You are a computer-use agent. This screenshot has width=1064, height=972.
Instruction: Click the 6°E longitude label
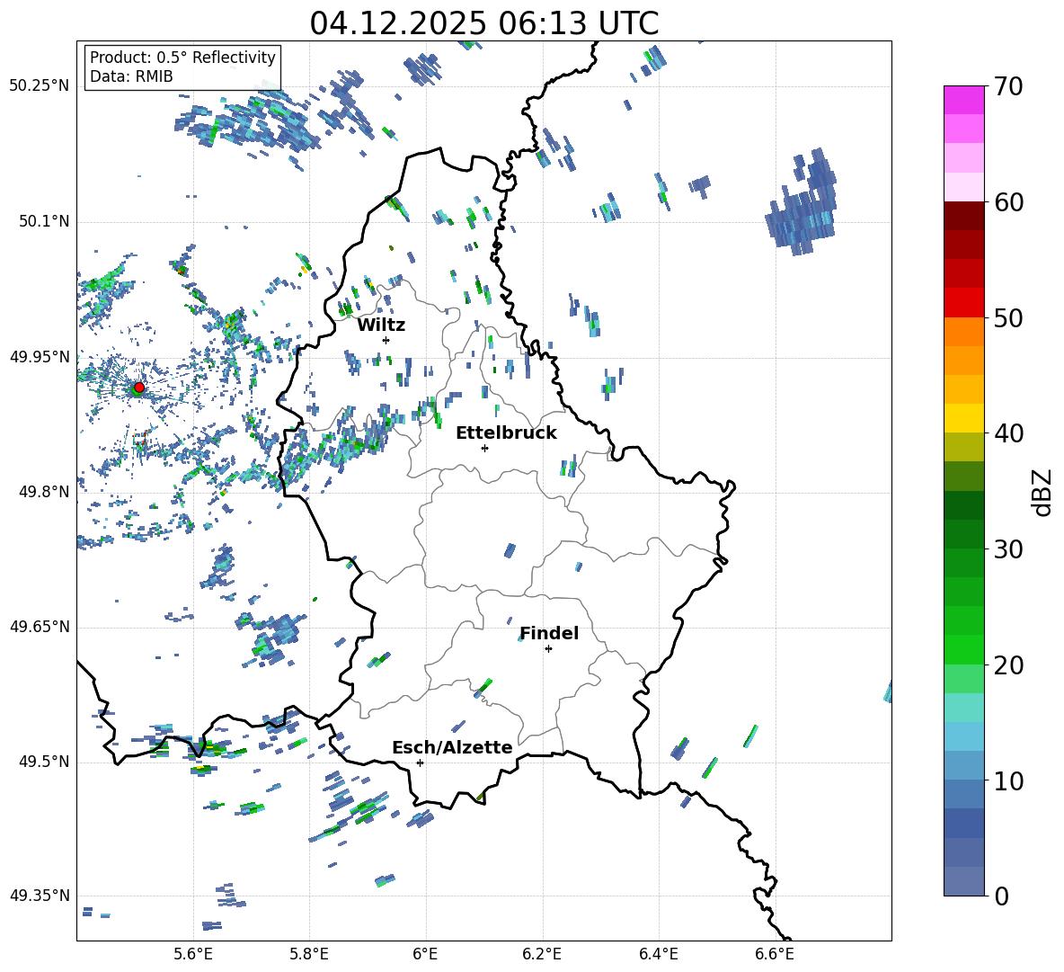(425, 955)
